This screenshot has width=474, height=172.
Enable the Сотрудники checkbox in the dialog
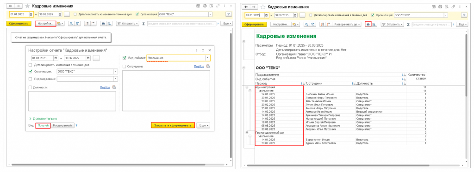[125, 67]
